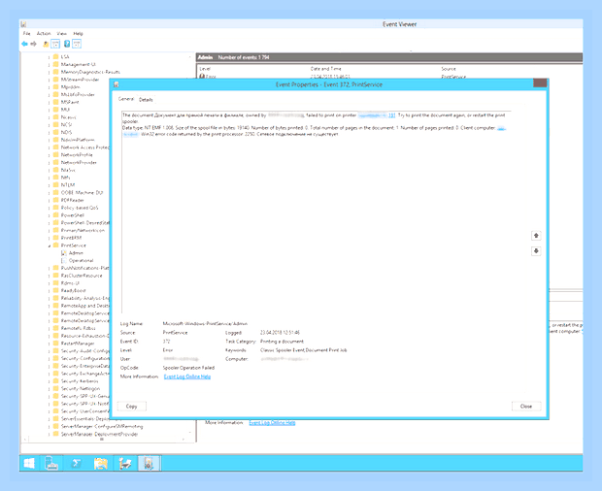Open the Windows Start button
The height and width of the screenshot is (491, 602).
click(x=29, y=464)
